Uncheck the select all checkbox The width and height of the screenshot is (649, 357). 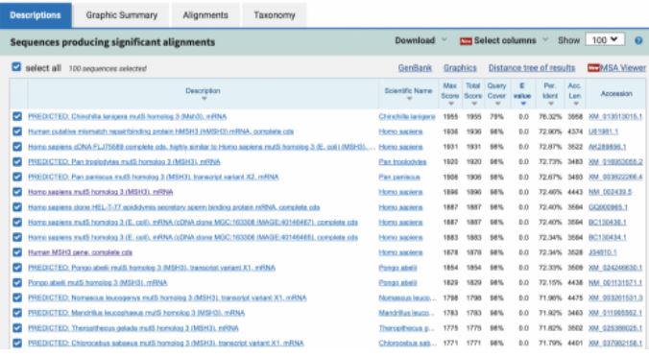tap(16, 67)
